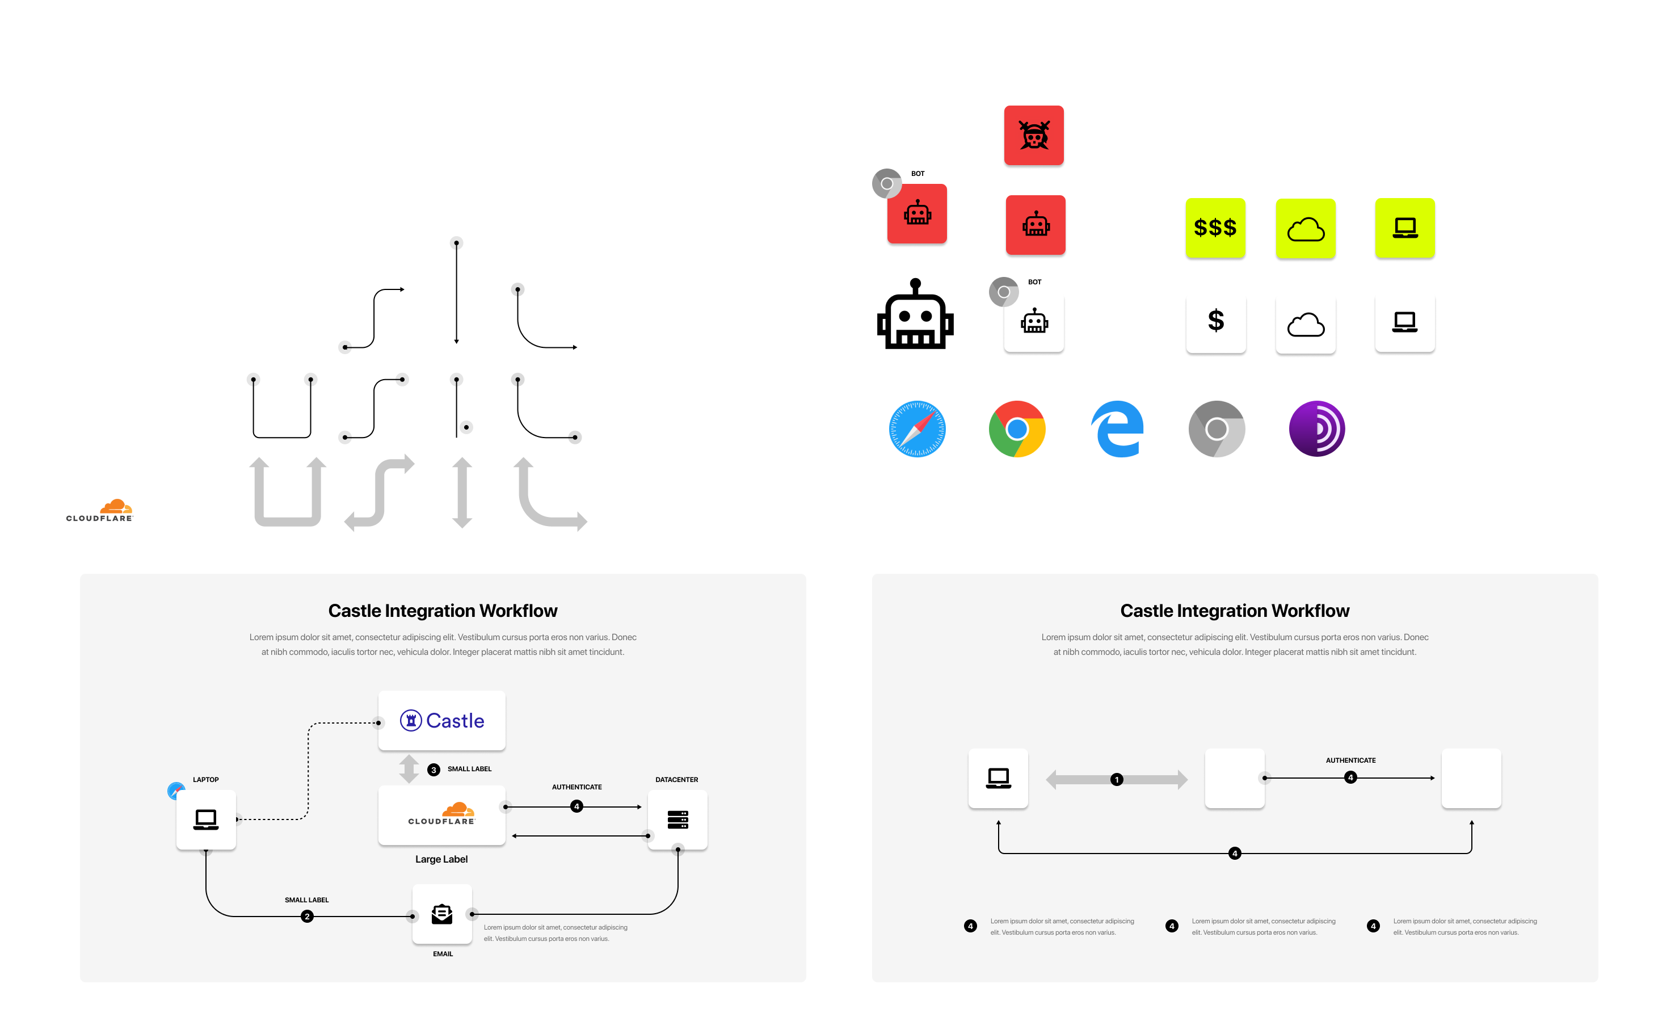The width and height of the screenshot is (1654, 1034).
Task: Click the DATACENTER node button
Action: tap(675, 819)
